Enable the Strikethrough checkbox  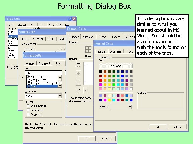pyautogui.click(x=28, y=106)
